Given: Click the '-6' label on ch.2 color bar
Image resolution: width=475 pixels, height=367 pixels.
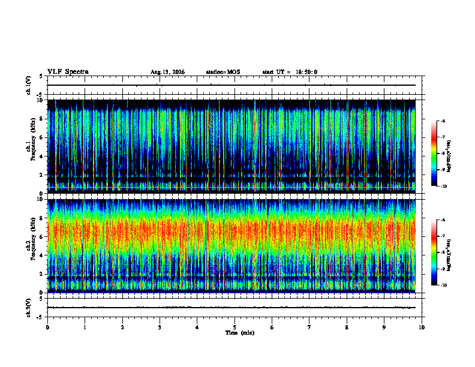Looking at the screenshot, I should tap(443, 220).
